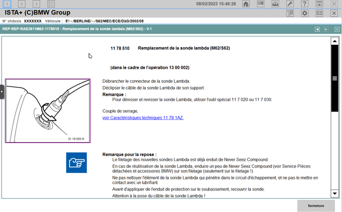Open the vehicle data icon beside gear
342x212 pixels.
point(290,13)
